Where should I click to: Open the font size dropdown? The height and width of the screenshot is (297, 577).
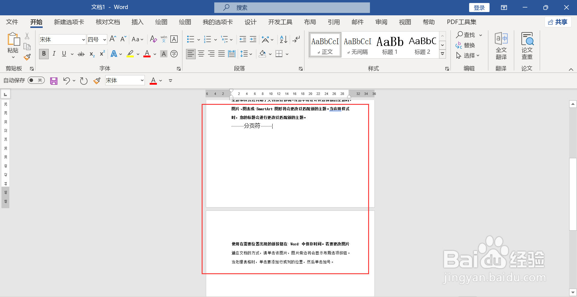104,40
